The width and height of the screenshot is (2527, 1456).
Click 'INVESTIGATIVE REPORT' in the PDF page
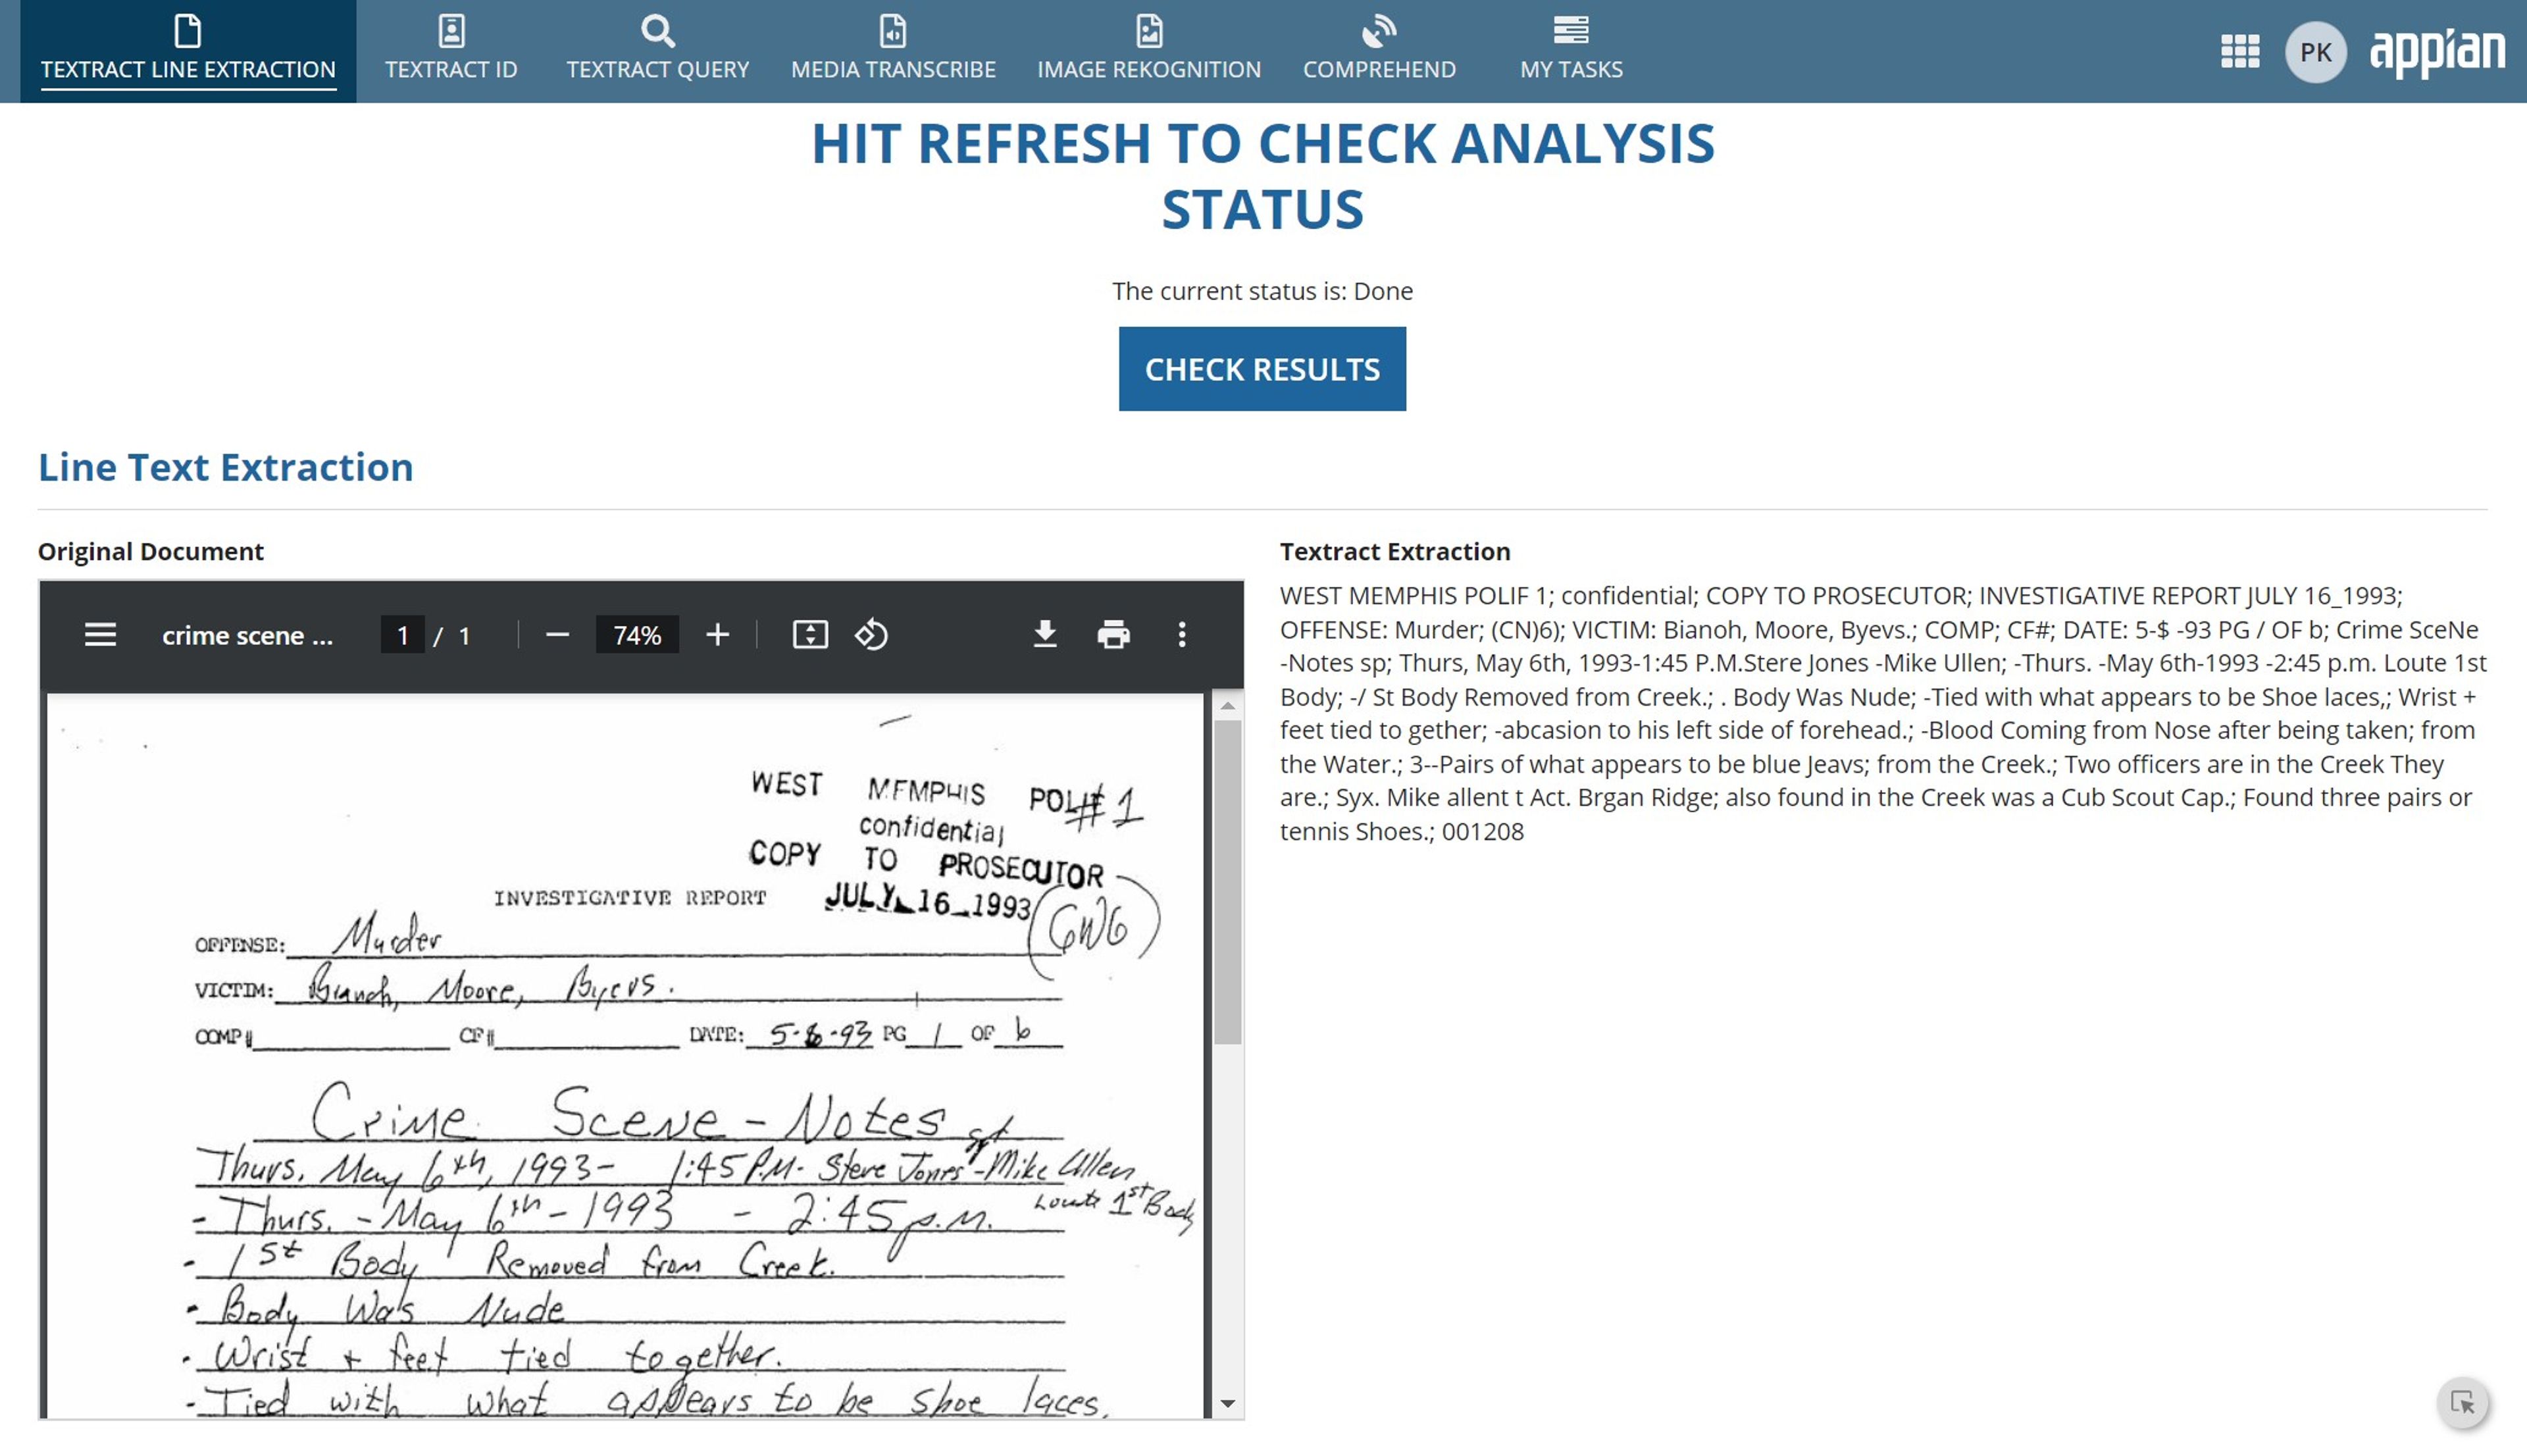pos(630,898)
